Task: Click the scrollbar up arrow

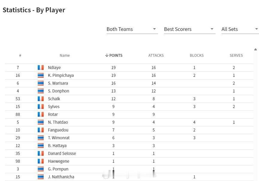Action: pyautogui.click(x=255, y=49)
